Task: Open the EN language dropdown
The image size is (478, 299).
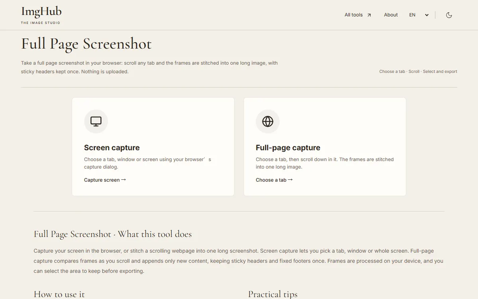Action: click(419, 15)
